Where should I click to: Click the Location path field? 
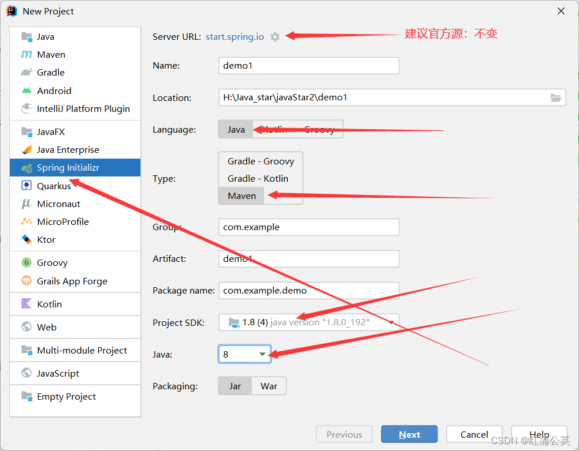click(392, 97)
